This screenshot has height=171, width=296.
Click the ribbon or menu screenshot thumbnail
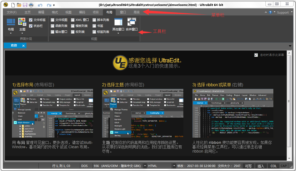[233, 113]
